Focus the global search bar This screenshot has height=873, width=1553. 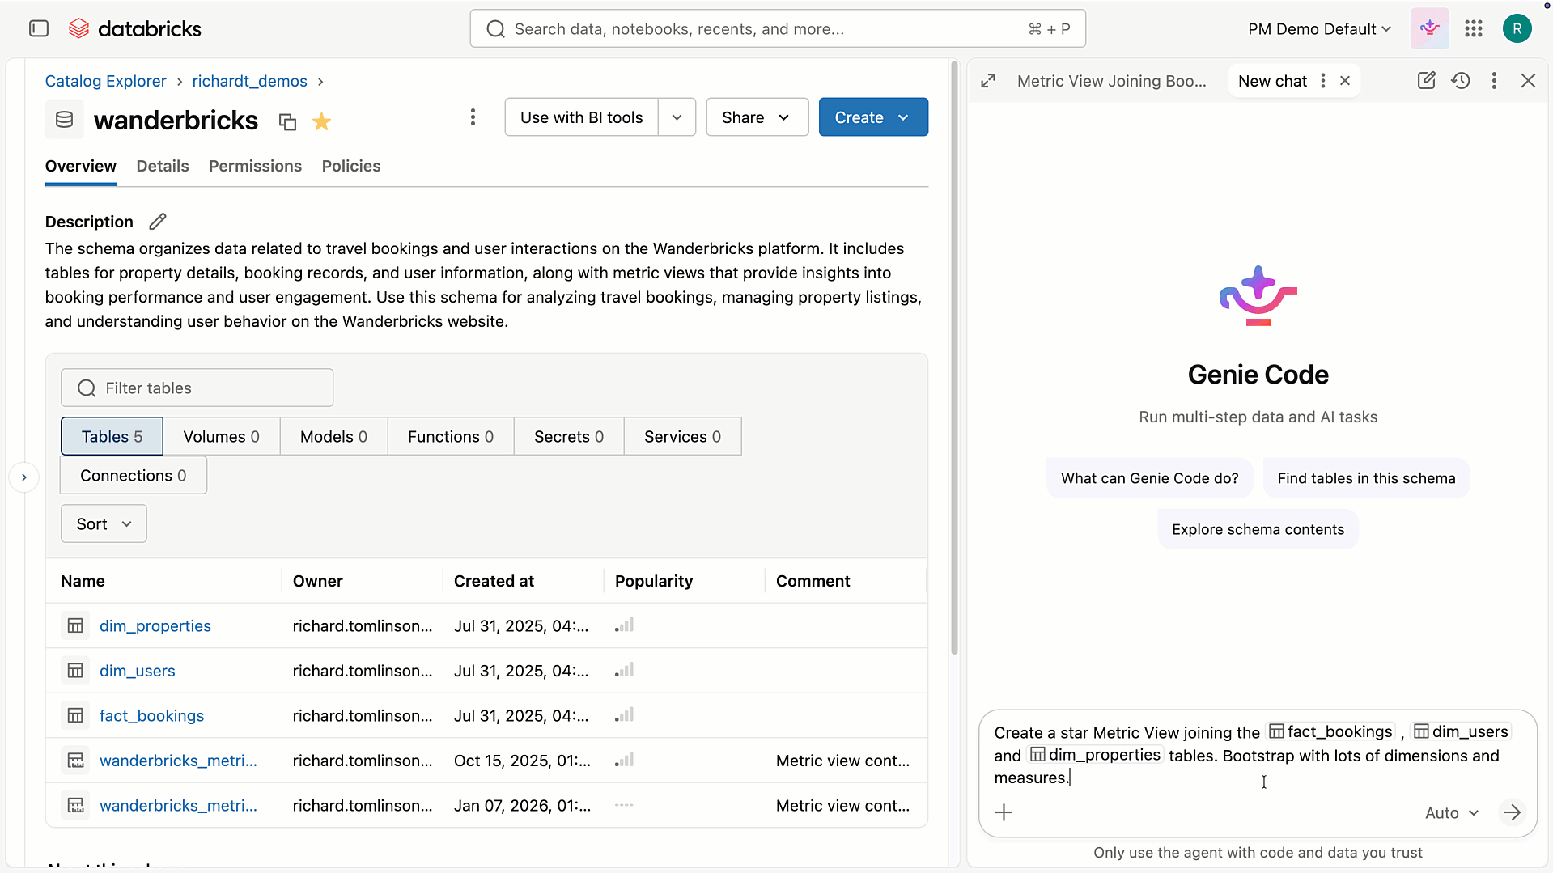778,29
